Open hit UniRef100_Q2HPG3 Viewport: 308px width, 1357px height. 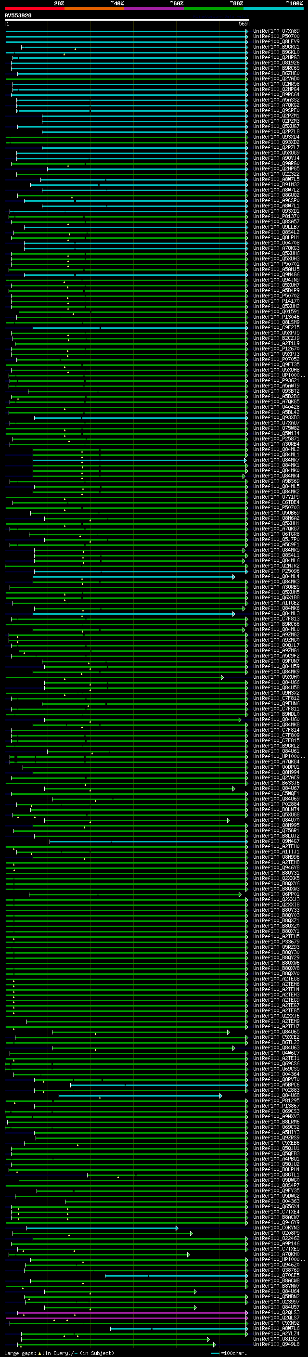pos(276,57)
